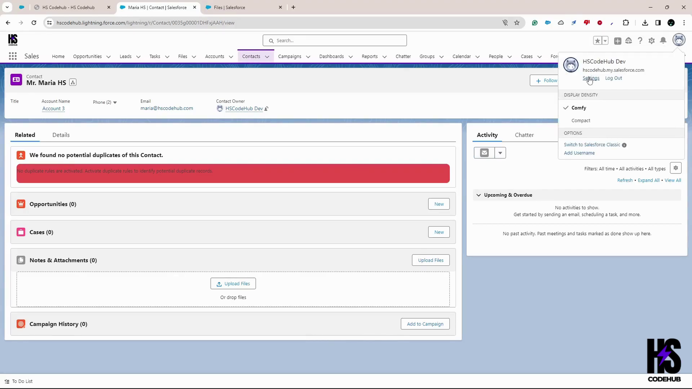Switch to the Files | Salesforce browser tab
Image resolution: width=692 pixels, height=389 pixels.
[244, 7]
